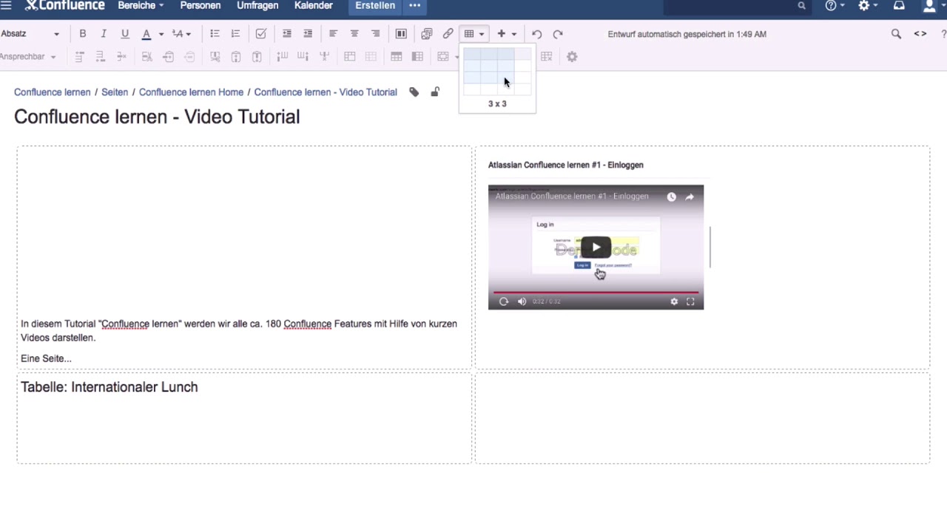The image size is (947, 532).
Task: Go to Seiten breadcrumb
Action: point(115,92)
